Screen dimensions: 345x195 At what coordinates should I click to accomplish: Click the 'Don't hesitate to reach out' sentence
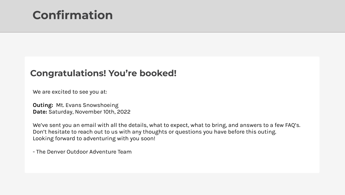pos(154,132)
